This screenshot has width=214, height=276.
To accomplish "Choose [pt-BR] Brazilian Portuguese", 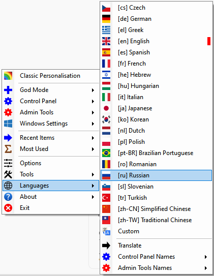I will (156, 153).
